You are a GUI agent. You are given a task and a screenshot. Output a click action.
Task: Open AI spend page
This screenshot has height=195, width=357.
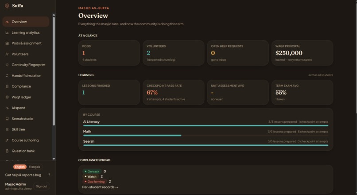pyautogui.click(x=26, y=108)
